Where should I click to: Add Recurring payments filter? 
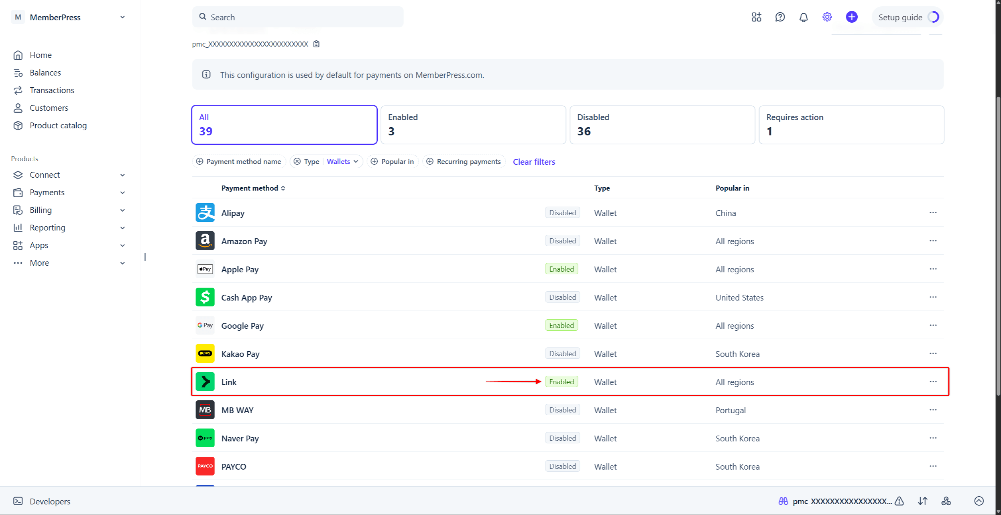pos(464,161)
